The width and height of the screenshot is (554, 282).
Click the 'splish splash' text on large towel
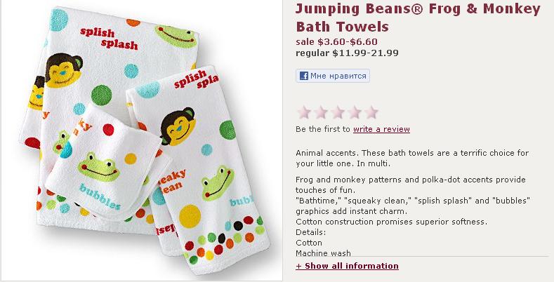(x=109, y=39)
